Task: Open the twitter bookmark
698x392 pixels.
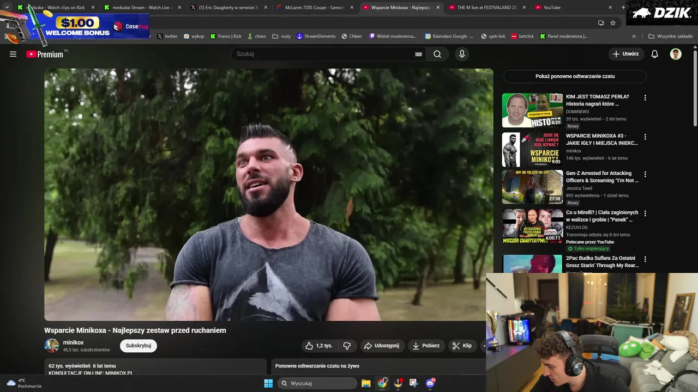Action: pos(167,36)
